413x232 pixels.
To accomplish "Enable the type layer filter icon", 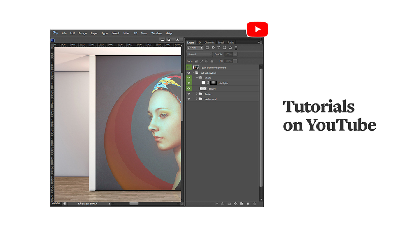I will pyautogui.click(x=219, y=48).
